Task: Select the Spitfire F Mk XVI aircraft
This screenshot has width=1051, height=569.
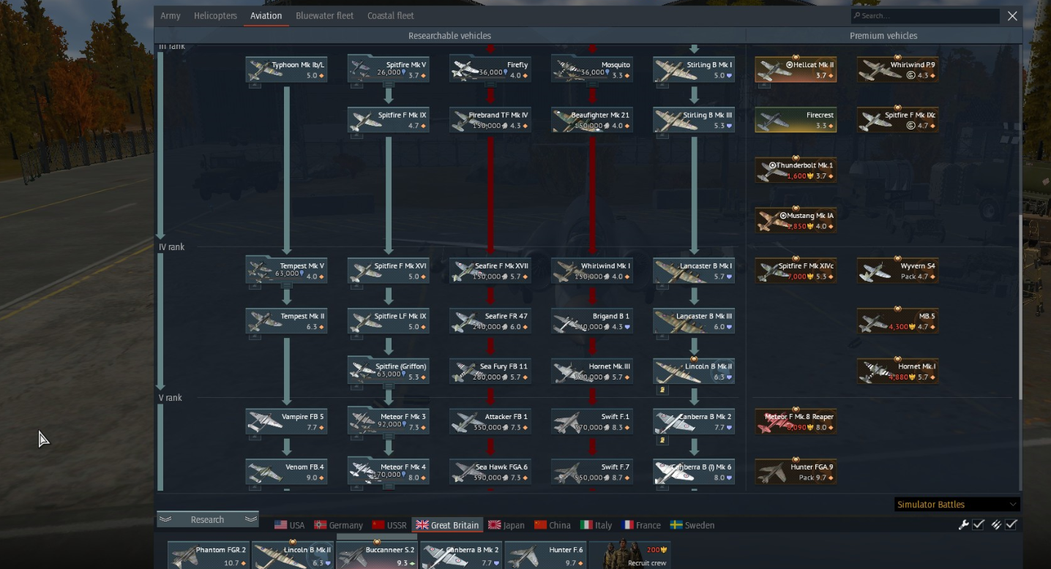Action: [x=388, y=271]
